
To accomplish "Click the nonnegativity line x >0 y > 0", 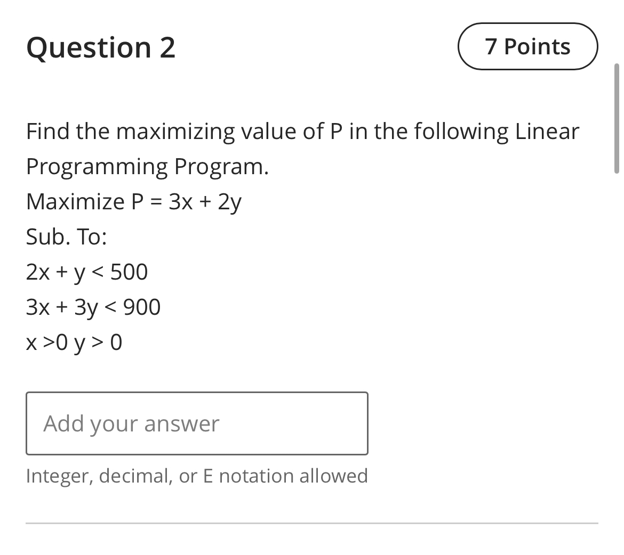I will [74, 342].
